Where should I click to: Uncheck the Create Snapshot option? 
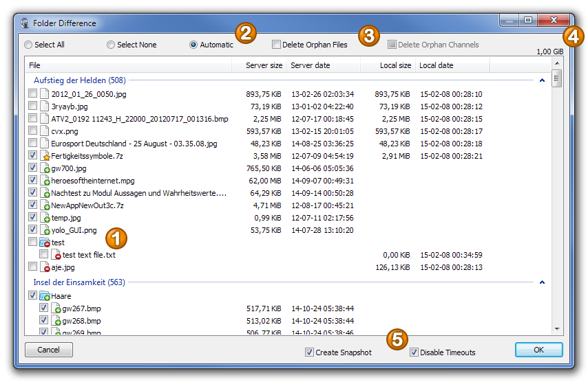tap(309, 352)
